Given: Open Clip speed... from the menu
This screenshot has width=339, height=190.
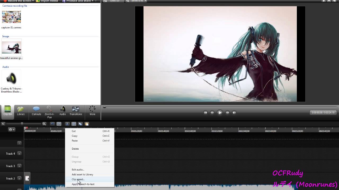Looking at the screenshot, I should pos(90,179).
